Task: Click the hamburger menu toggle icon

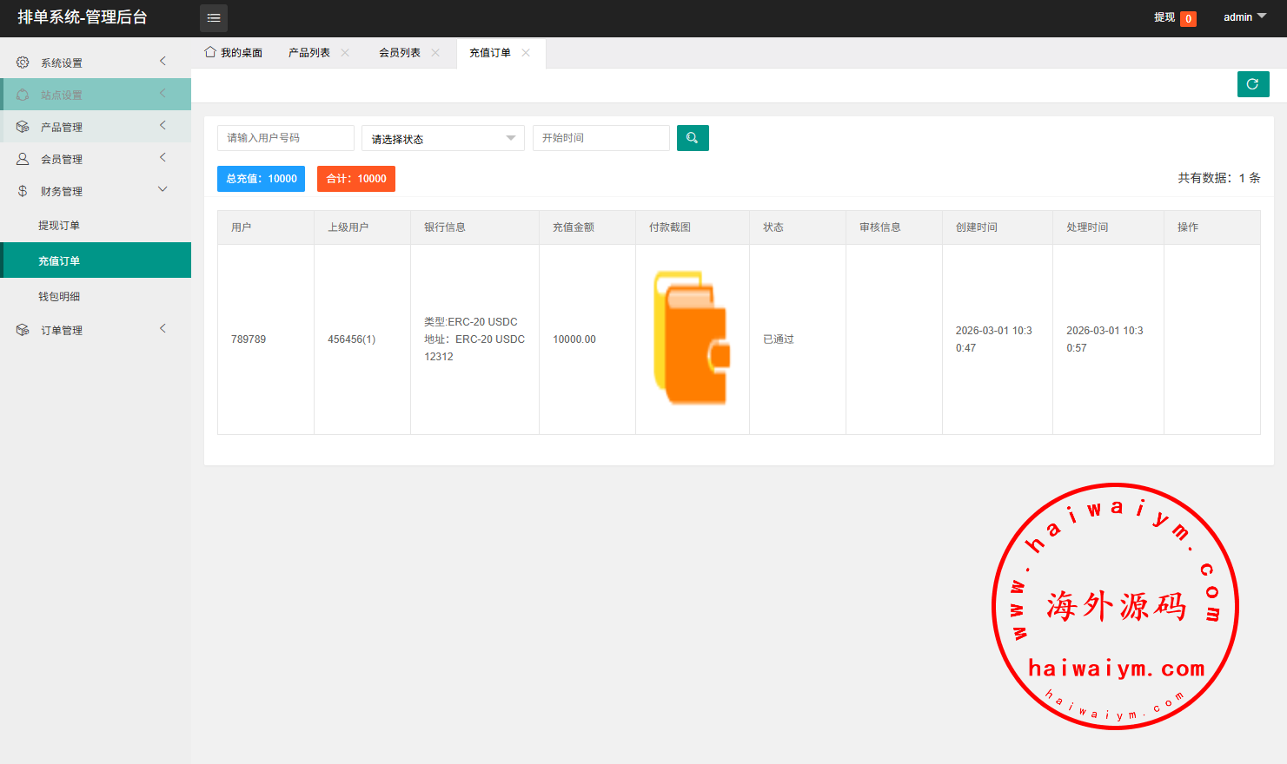Action: 214,18
